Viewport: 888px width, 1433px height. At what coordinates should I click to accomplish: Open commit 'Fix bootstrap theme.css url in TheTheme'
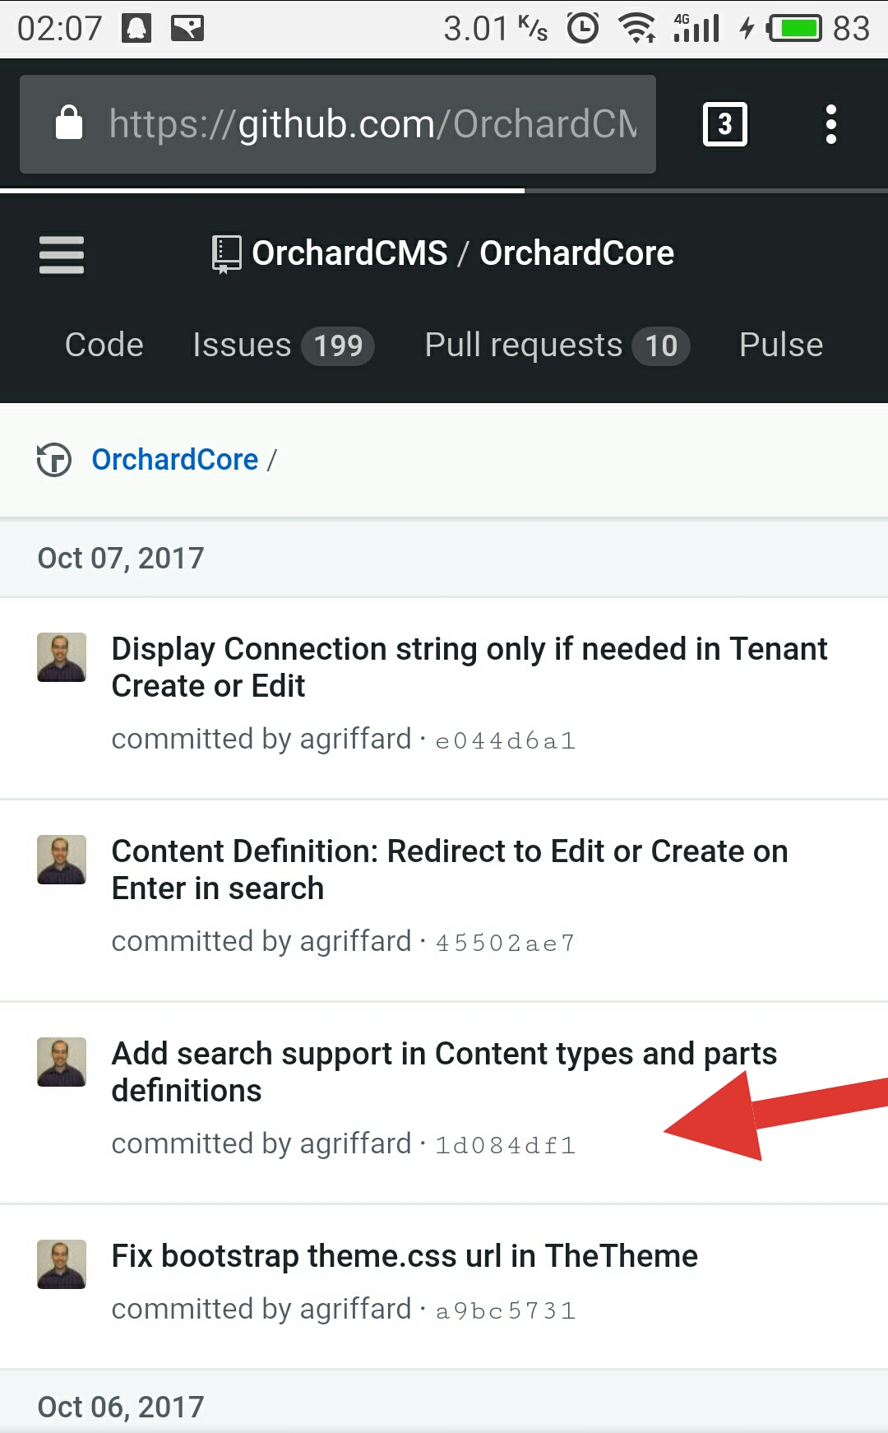click(404, 1255)
